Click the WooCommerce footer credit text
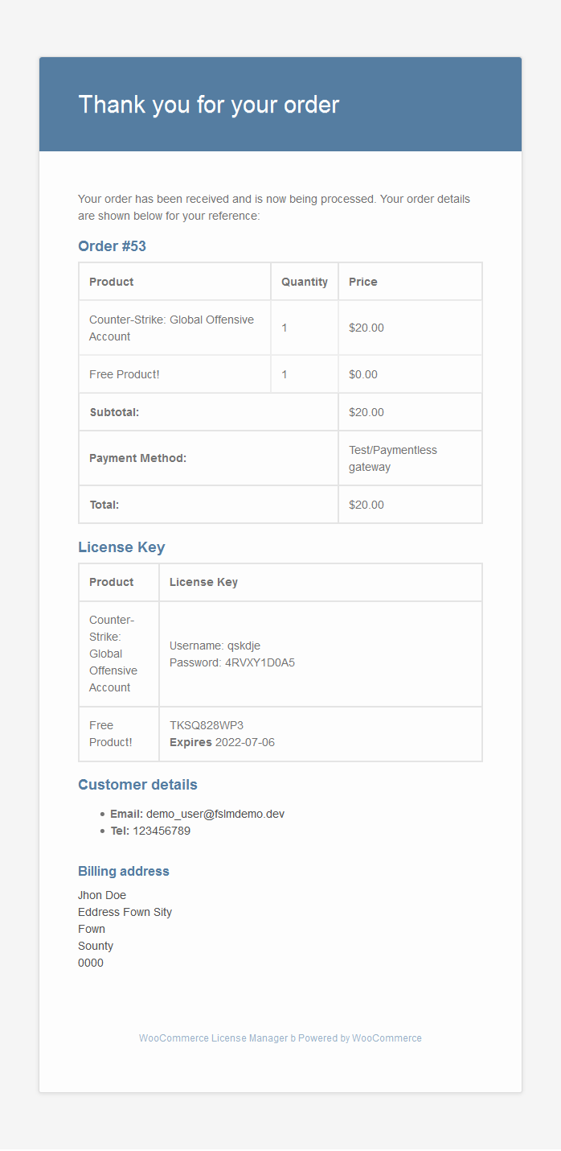This screenshot has height=1151, width=561. pyautogui.click(x=280, y=1038)
